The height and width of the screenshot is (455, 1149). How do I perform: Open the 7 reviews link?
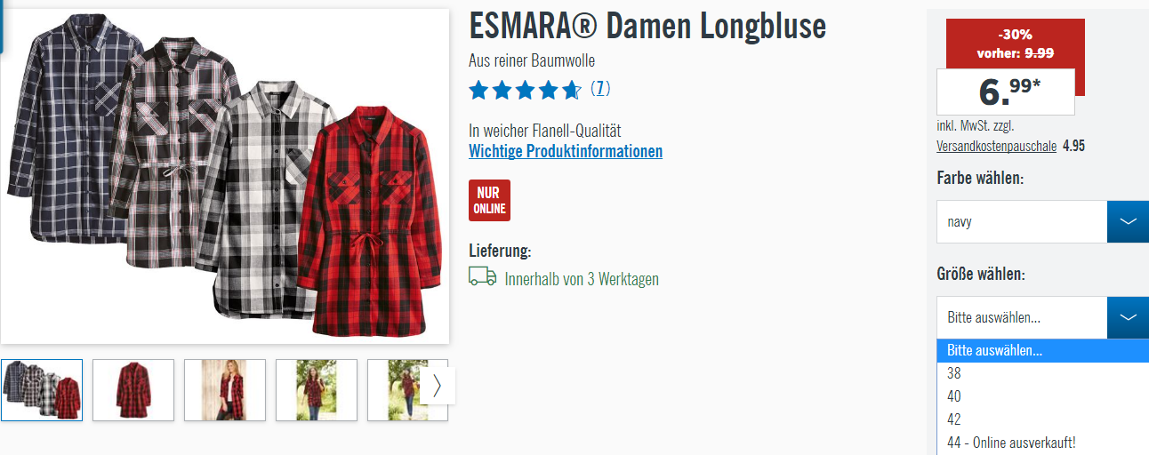point(600,88)
